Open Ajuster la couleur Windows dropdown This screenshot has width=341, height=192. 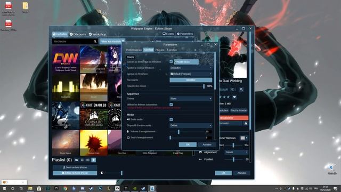191,68
